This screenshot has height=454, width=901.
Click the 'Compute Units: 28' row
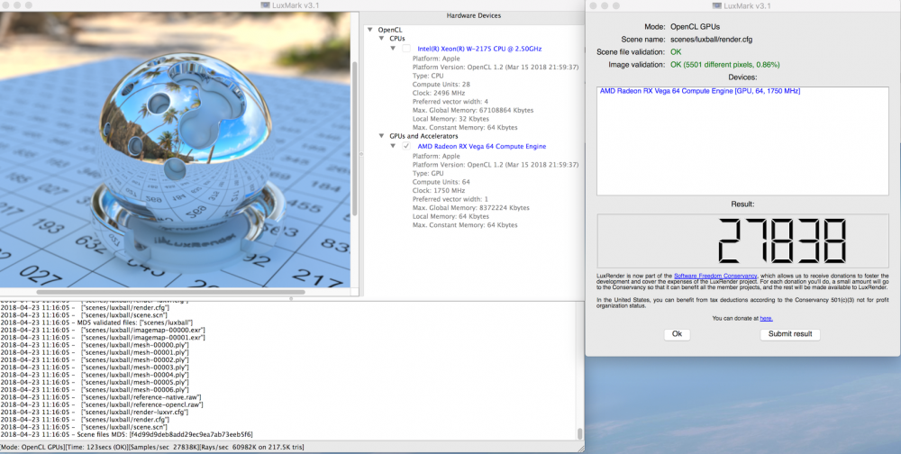click(441, 85)
